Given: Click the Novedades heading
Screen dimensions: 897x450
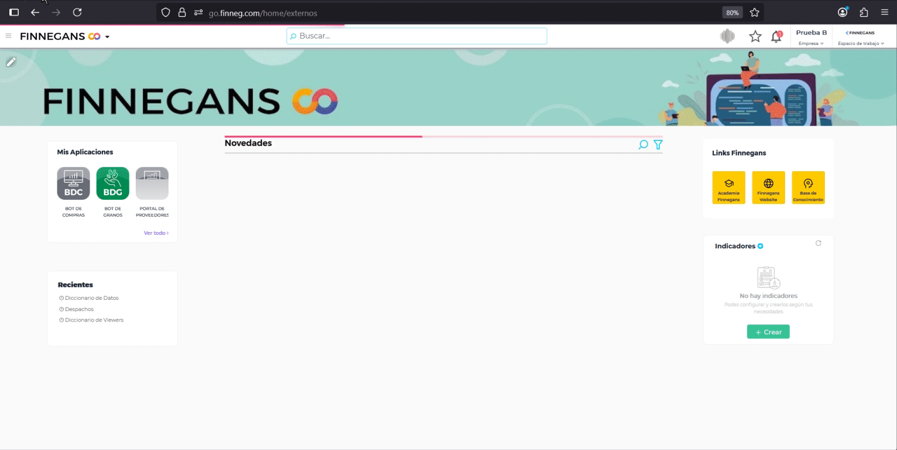Looking at the screenshot, I should (248, 143).
